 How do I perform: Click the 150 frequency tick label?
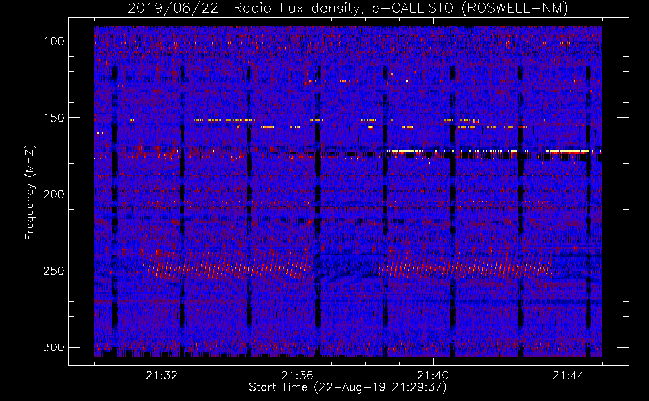(x=54, y=118)
